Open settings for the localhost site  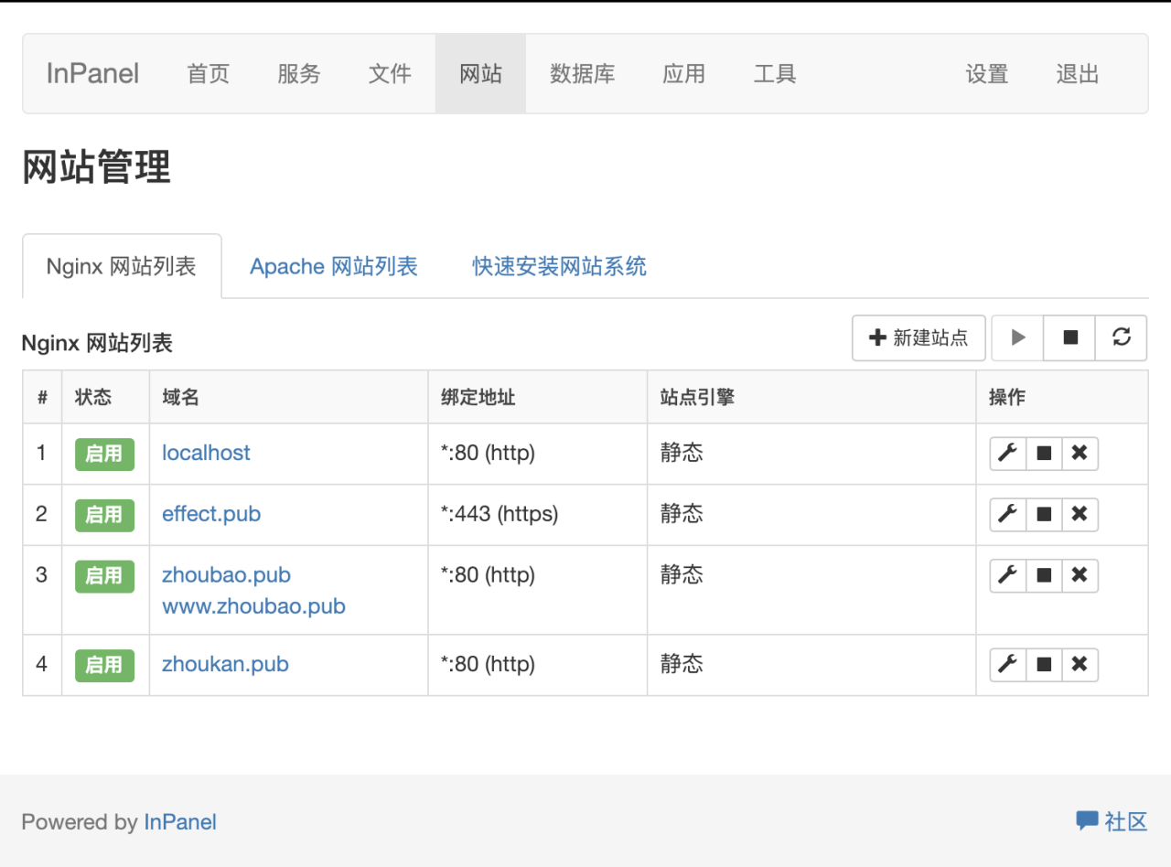1007,453
